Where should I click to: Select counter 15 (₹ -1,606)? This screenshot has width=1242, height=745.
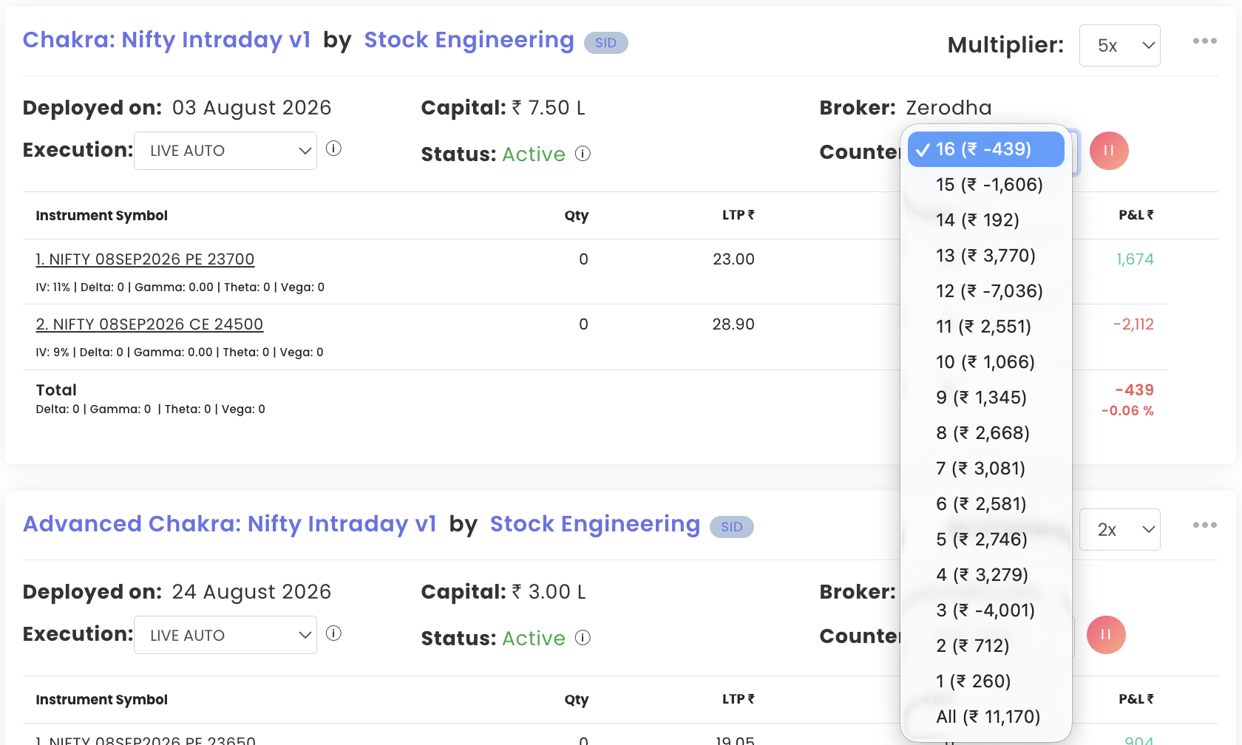(x=985, y=185)
